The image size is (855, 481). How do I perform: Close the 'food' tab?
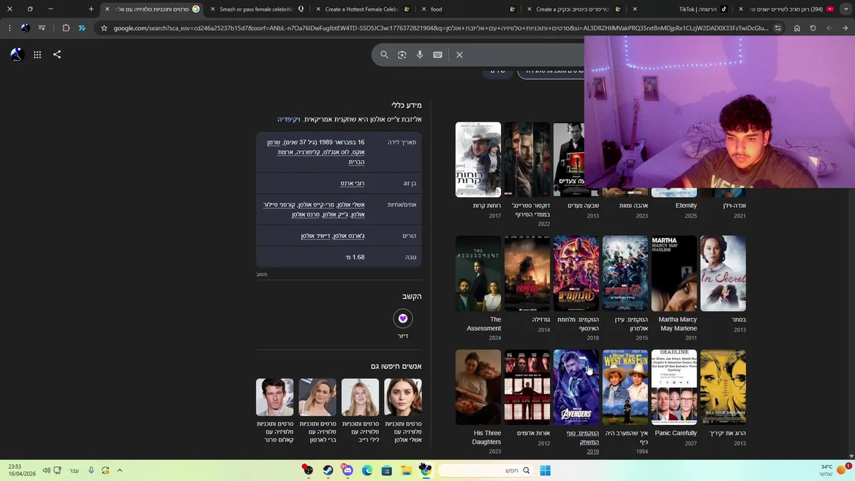[423, 9]
